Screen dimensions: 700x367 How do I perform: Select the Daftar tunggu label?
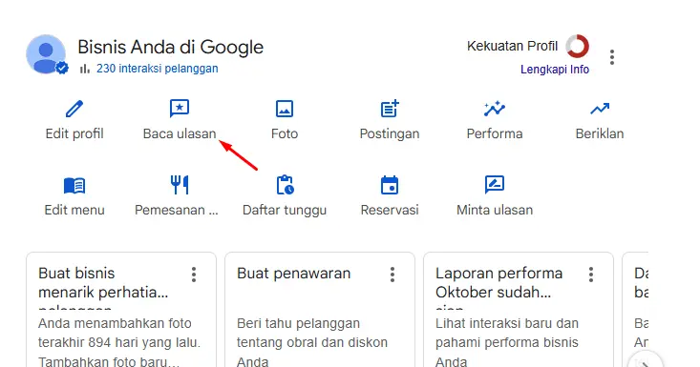pos(285,211)
